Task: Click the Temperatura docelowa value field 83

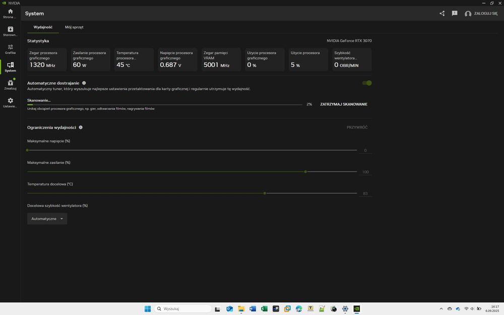Action: point(365,194)
